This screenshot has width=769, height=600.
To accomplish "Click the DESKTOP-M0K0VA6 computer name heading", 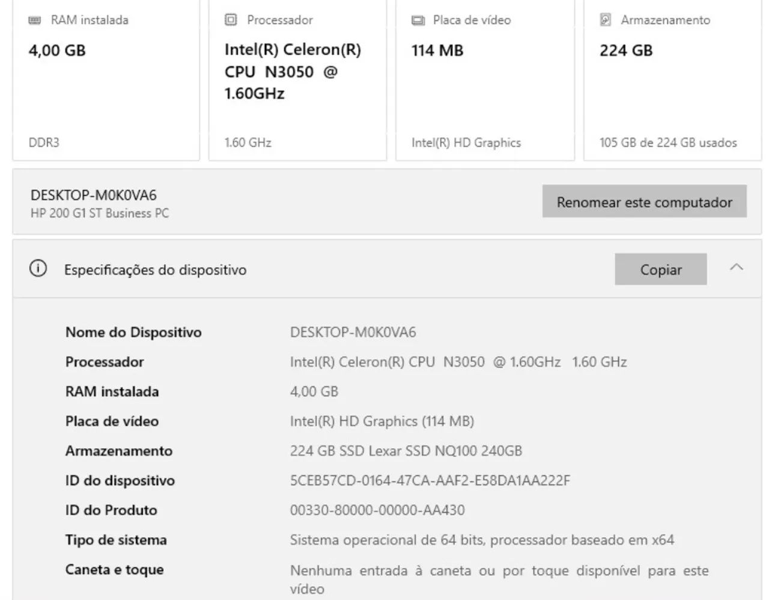I will (x=94, y=195).
